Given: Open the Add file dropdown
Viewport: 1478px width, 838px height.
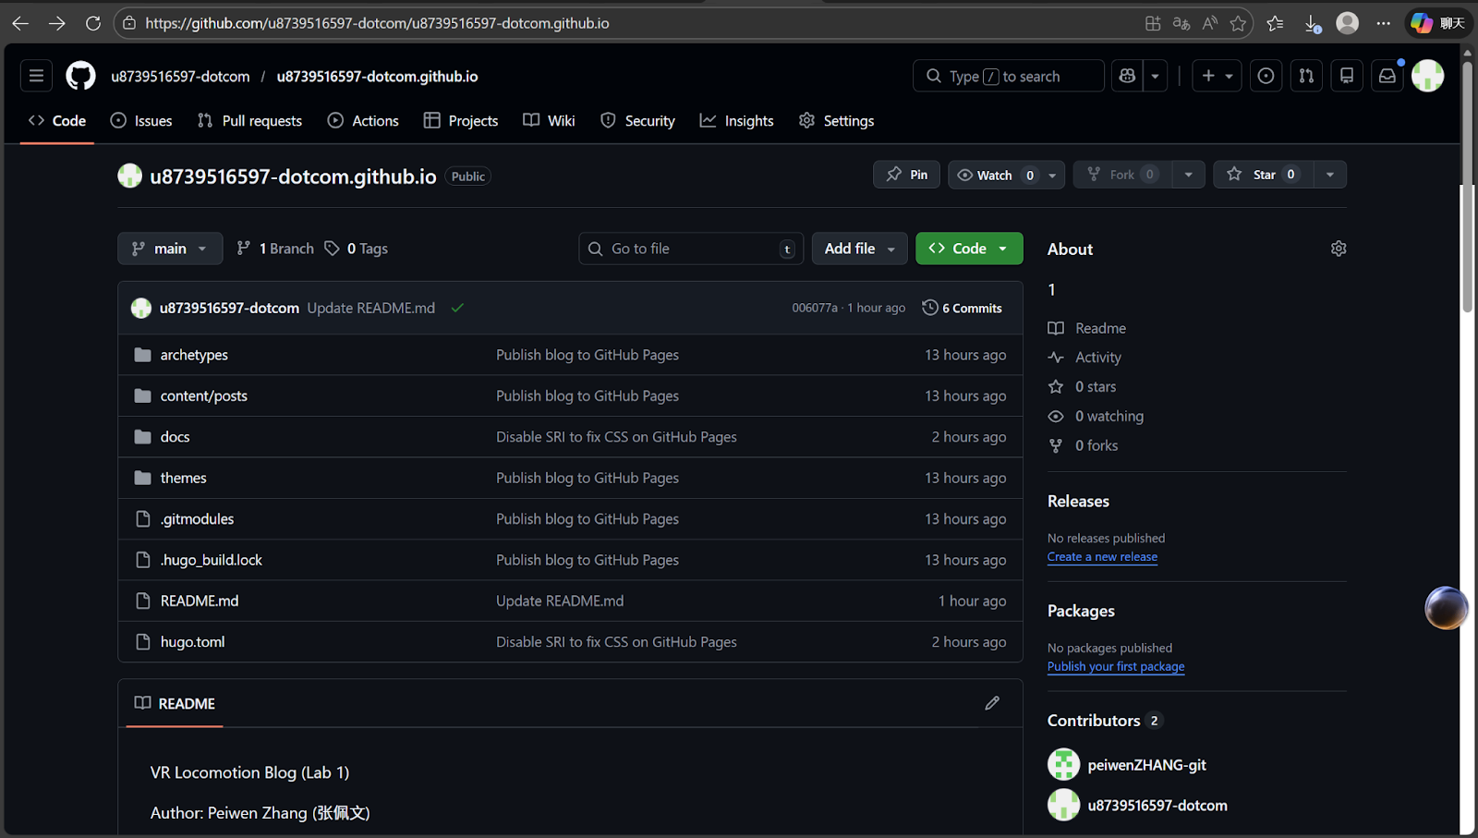Looking at the screenshot, I should (859, 249).
